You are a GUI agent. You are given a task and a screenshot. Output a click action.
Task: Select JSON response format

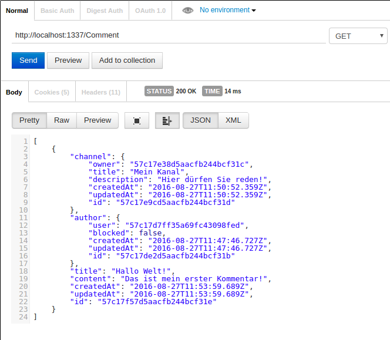click(x=200, y=120)
